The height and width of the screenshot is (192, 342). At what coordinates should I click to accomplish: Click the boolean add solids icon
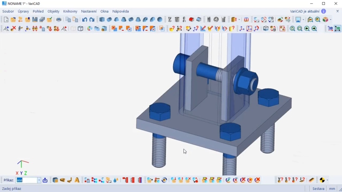(x=114, y=29)
